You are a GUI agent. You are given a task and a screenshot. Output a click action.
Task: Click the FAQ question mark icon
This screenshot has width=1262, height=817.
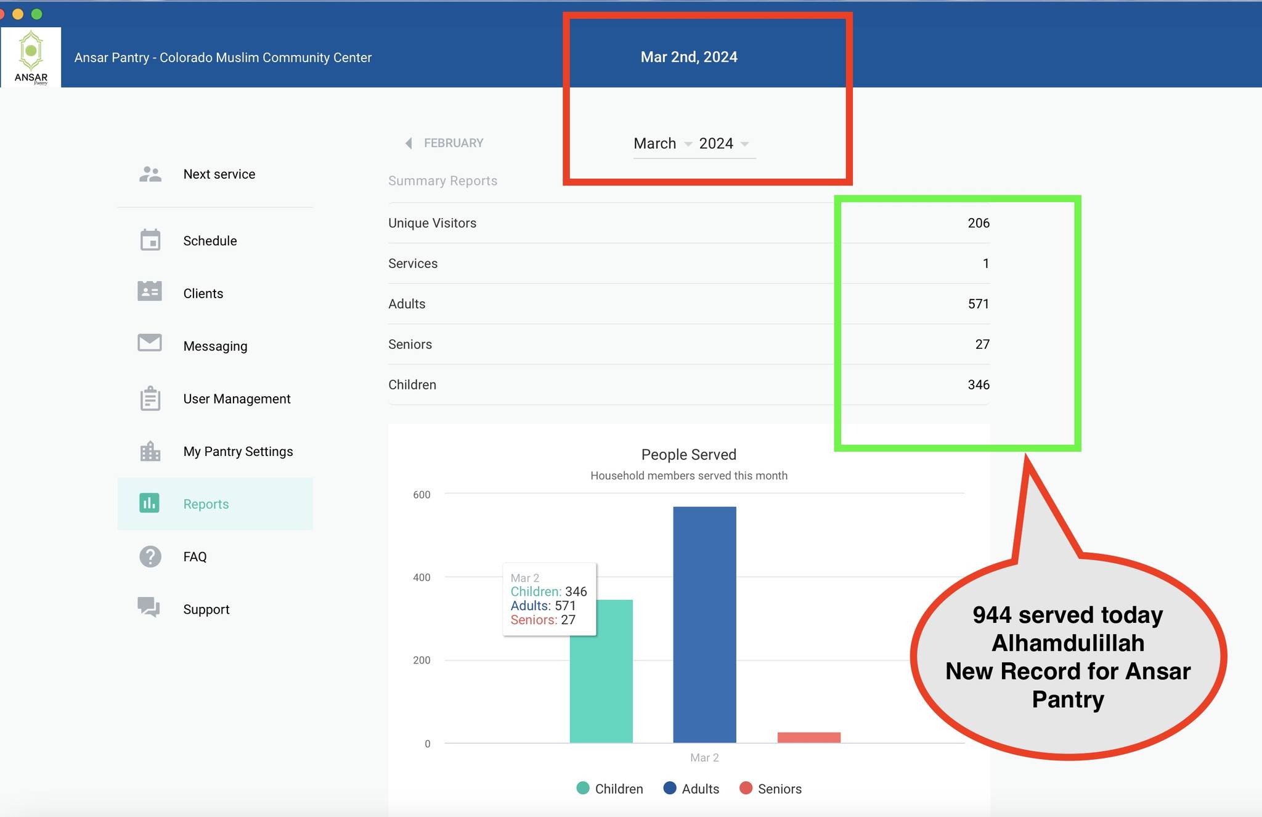(150, 556)
